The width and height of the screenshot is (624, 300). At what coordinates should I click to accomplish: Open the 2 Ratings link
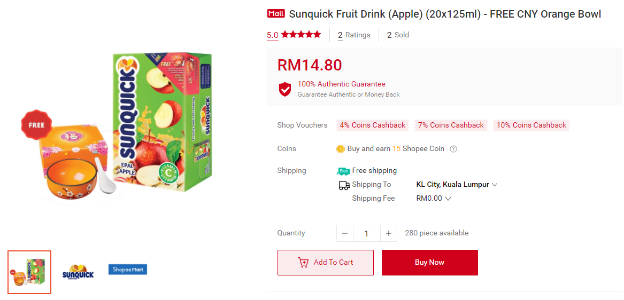click(x=354, y=35)
